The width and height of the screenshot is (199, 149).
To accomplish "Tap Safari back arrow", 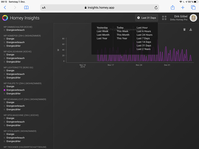I will pos(5,7).
